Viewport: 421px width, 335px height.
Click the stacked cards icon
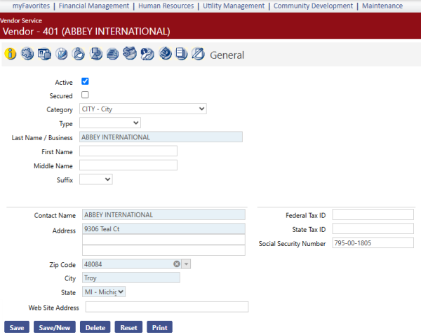point(112,54)
